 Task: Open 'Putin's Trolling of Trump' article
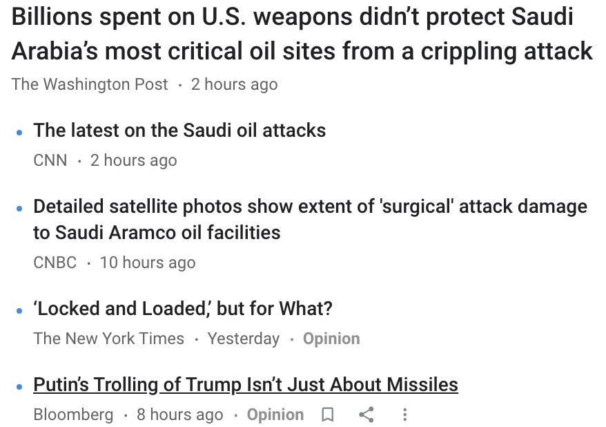pos(246,384)
